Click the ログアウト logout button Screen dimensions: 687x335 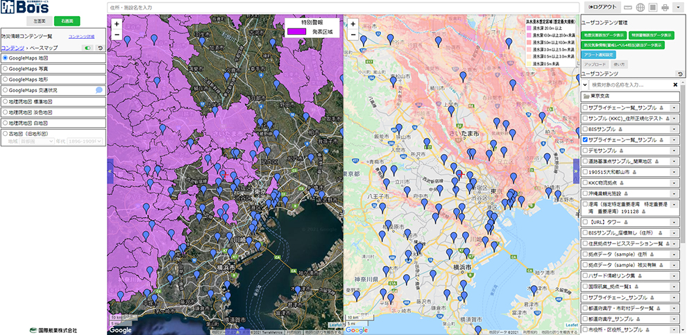coord(602,7)
